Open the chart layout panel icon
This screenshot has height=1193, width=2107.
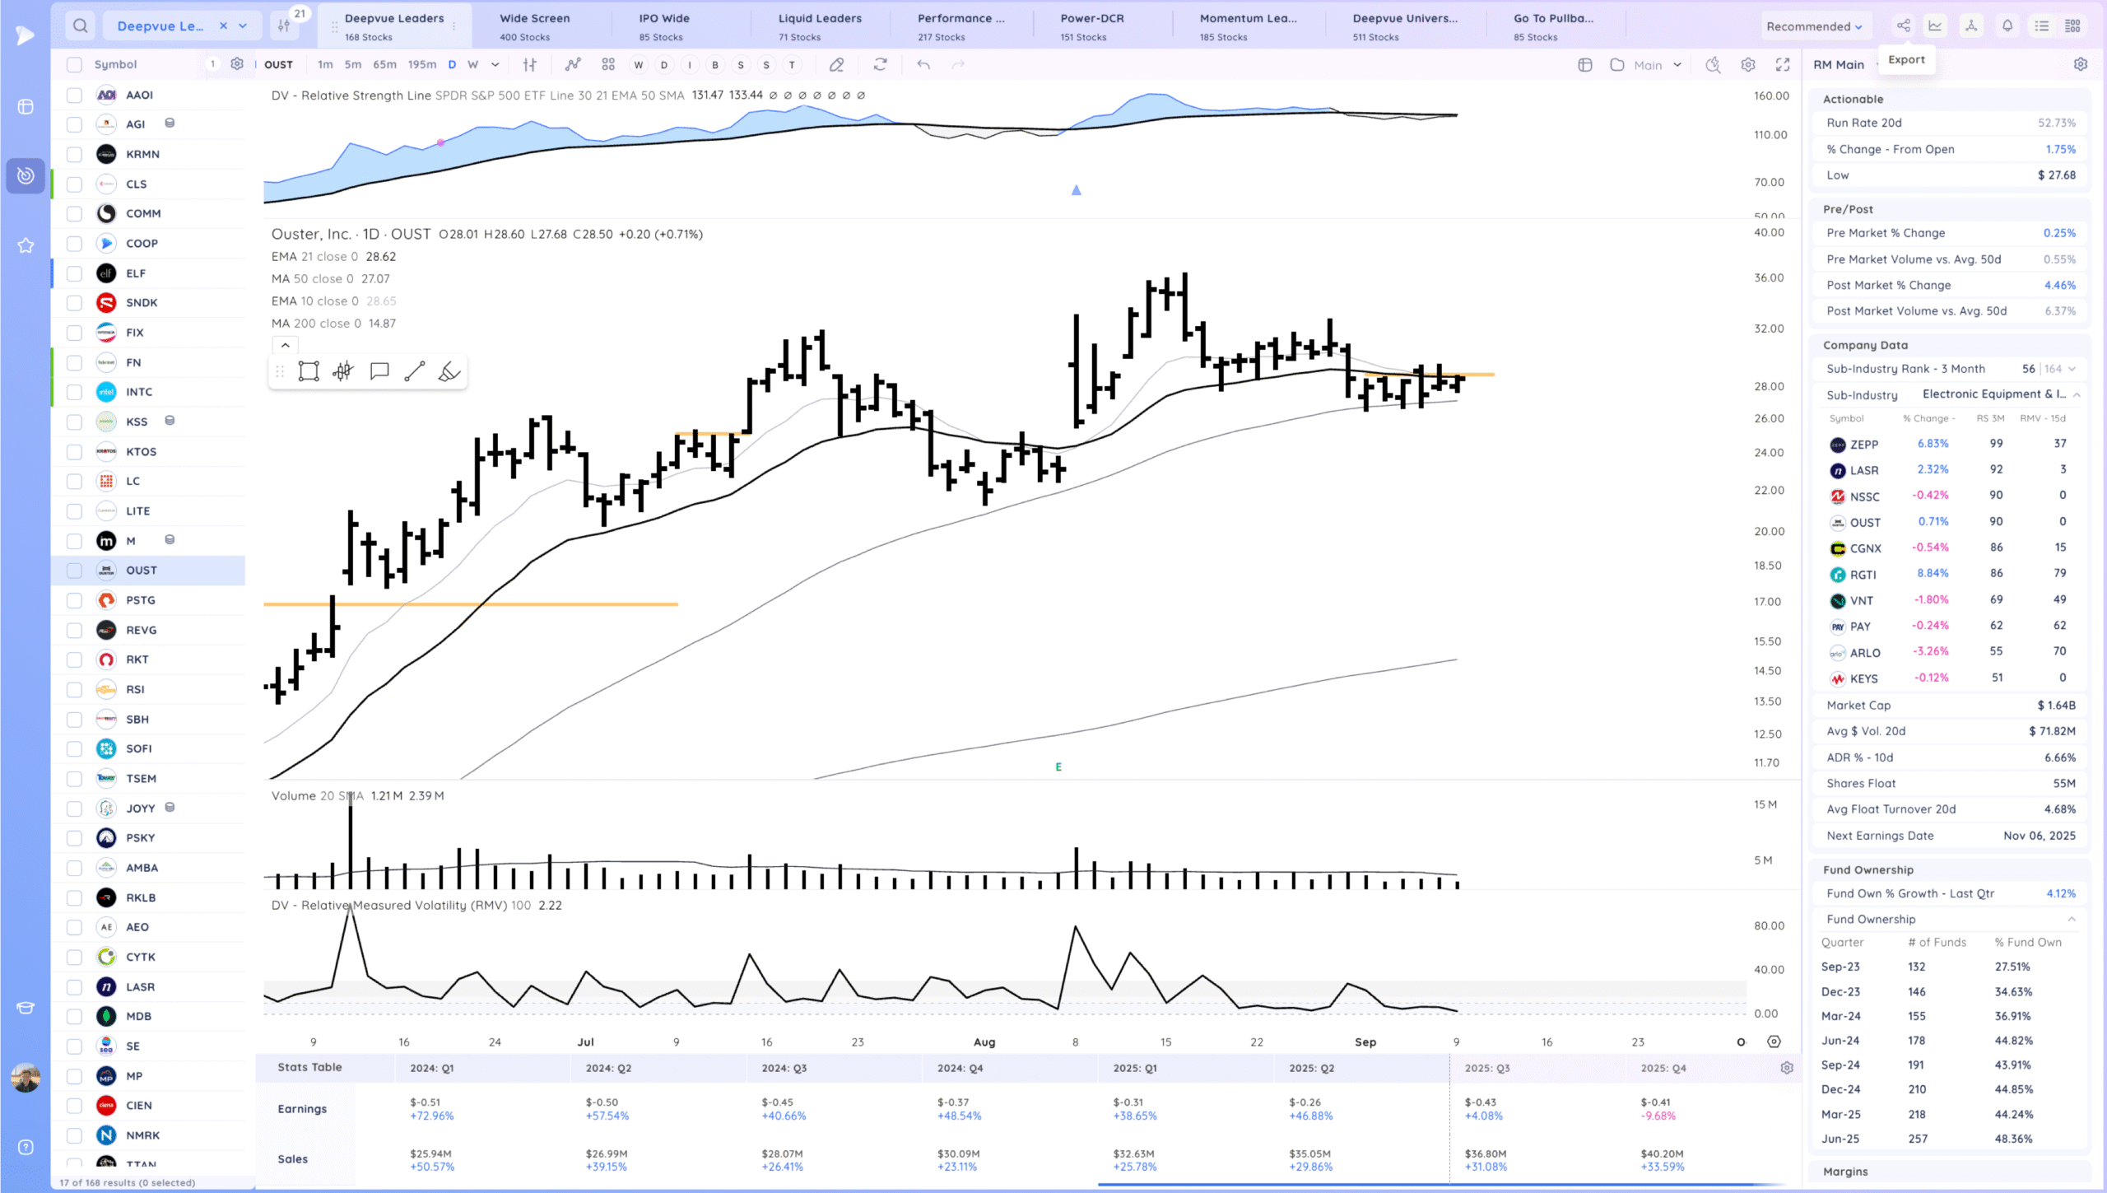click(1585, 64)
